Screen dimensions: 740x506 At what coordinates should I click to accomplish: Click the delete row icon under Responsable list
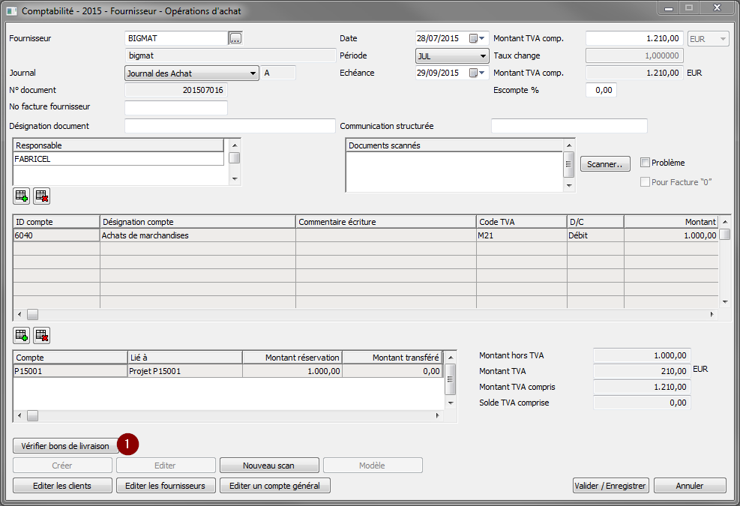pyautogui.click(x=41, y=196)
